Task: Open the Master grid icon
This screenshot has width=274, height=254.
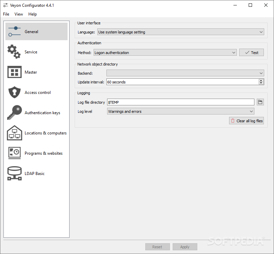Action: point(15,72)
